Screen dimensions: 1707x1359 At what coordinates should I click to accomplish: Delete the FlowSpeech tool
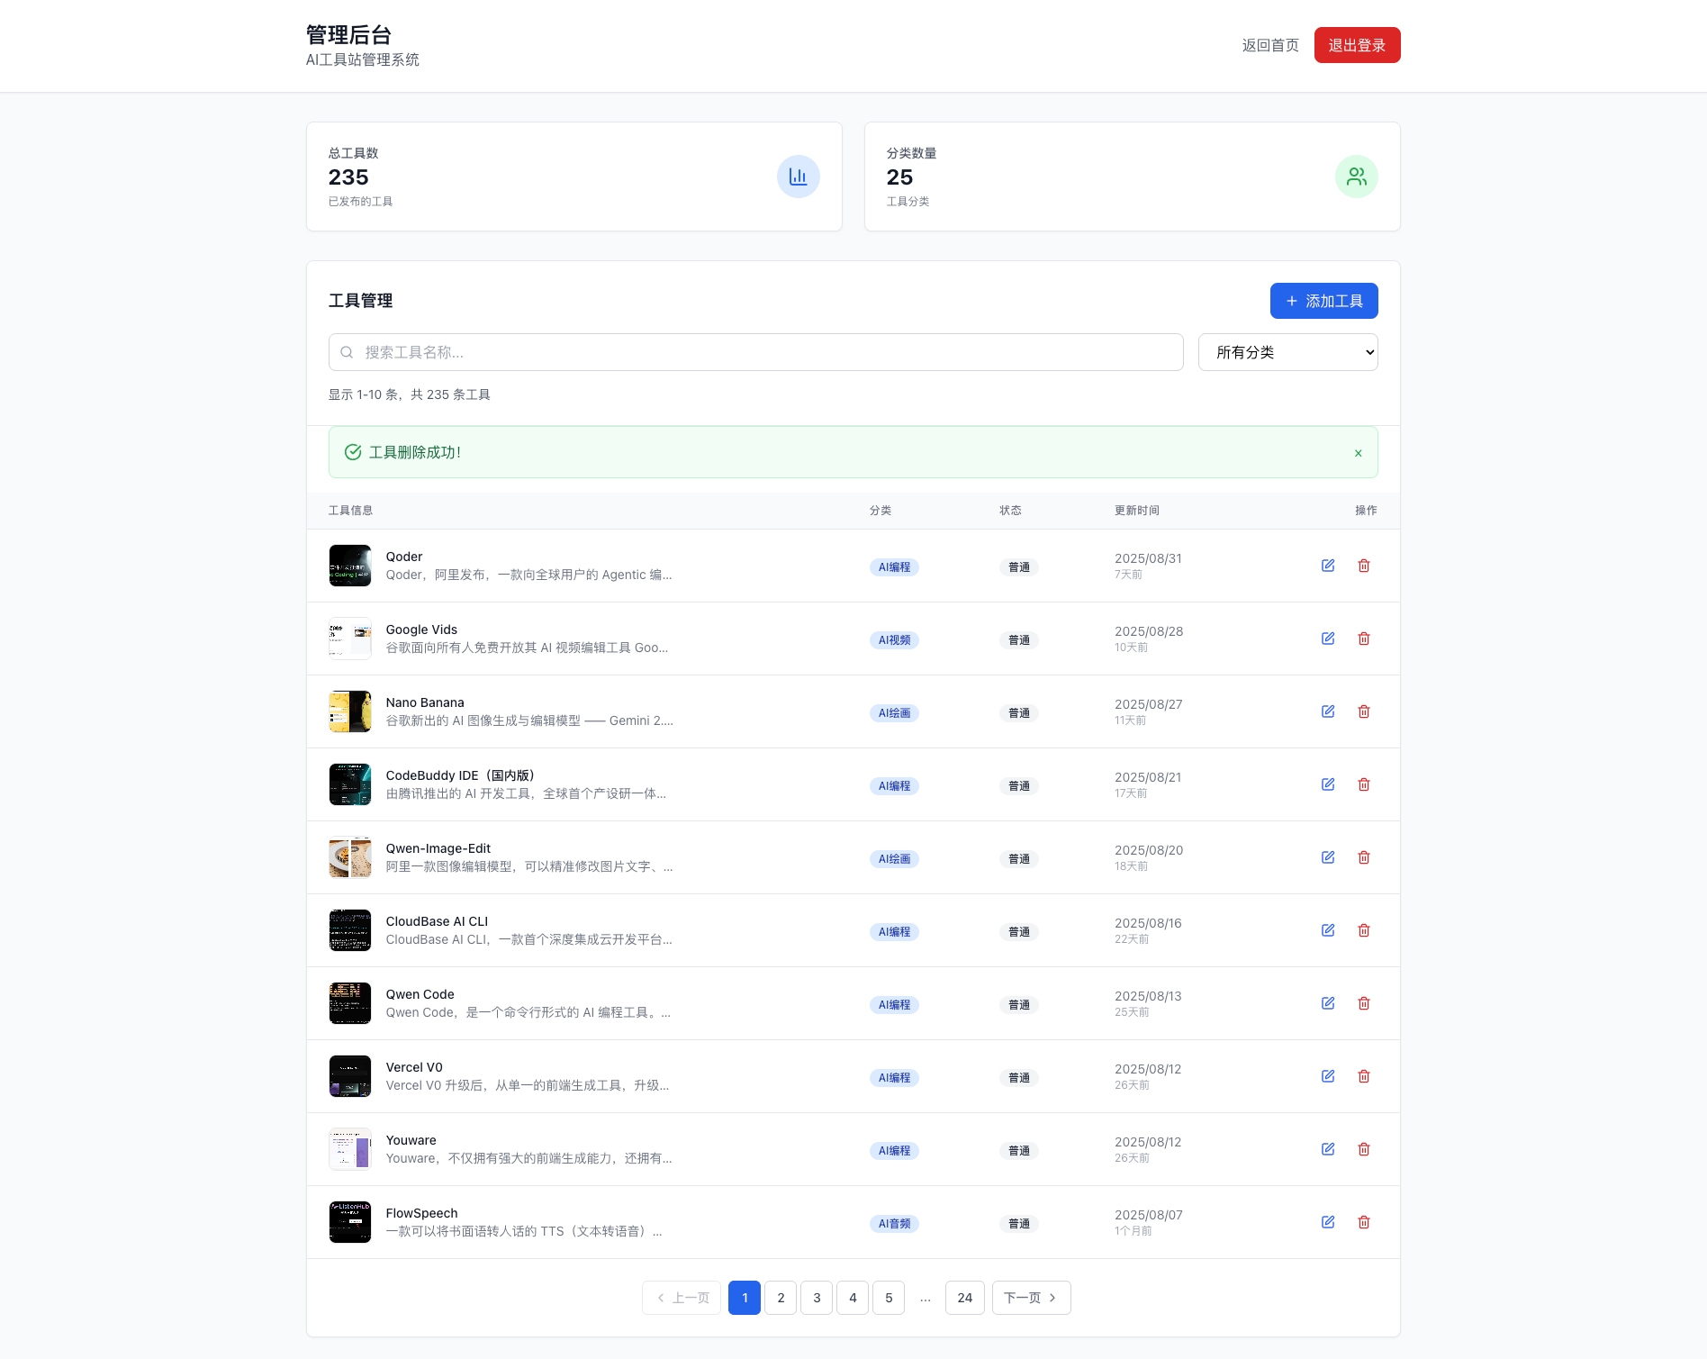click(x=1364, y=1222)
